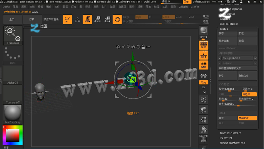Viewport: 264px width, 149px height.
Task: Toggle the Rgb channel button
Action: [142, 17]
